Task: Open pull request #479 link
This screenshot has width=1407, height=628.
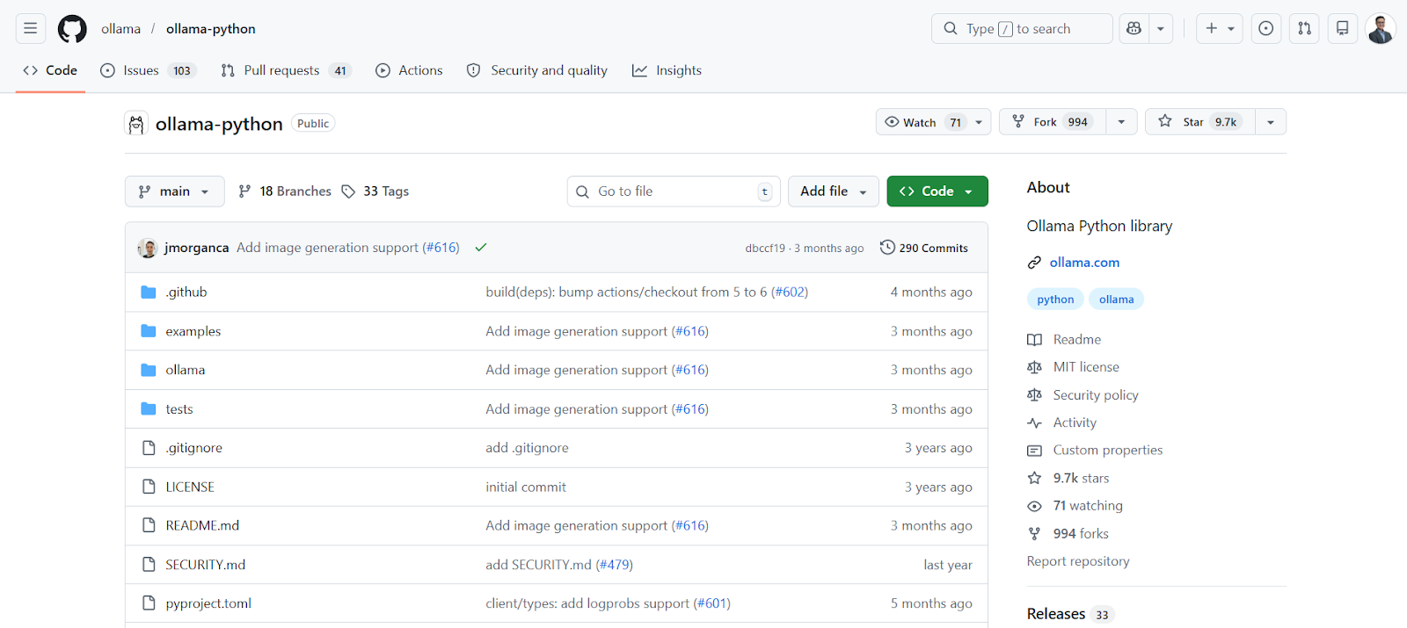Action: [x=615, y=565]
